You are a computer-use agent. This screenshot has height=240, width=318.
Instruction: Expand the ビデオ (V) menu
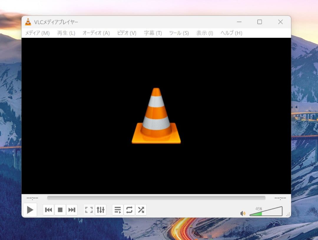127,33
